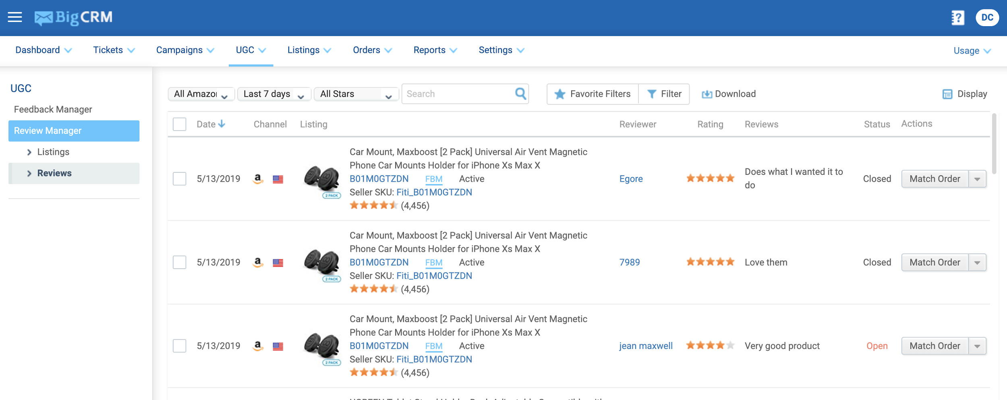Image resolution: width=1007 pixels, height=400 pixels.
Task: Check the jean maxwell review row checkbox
Action: coord(180,346)
